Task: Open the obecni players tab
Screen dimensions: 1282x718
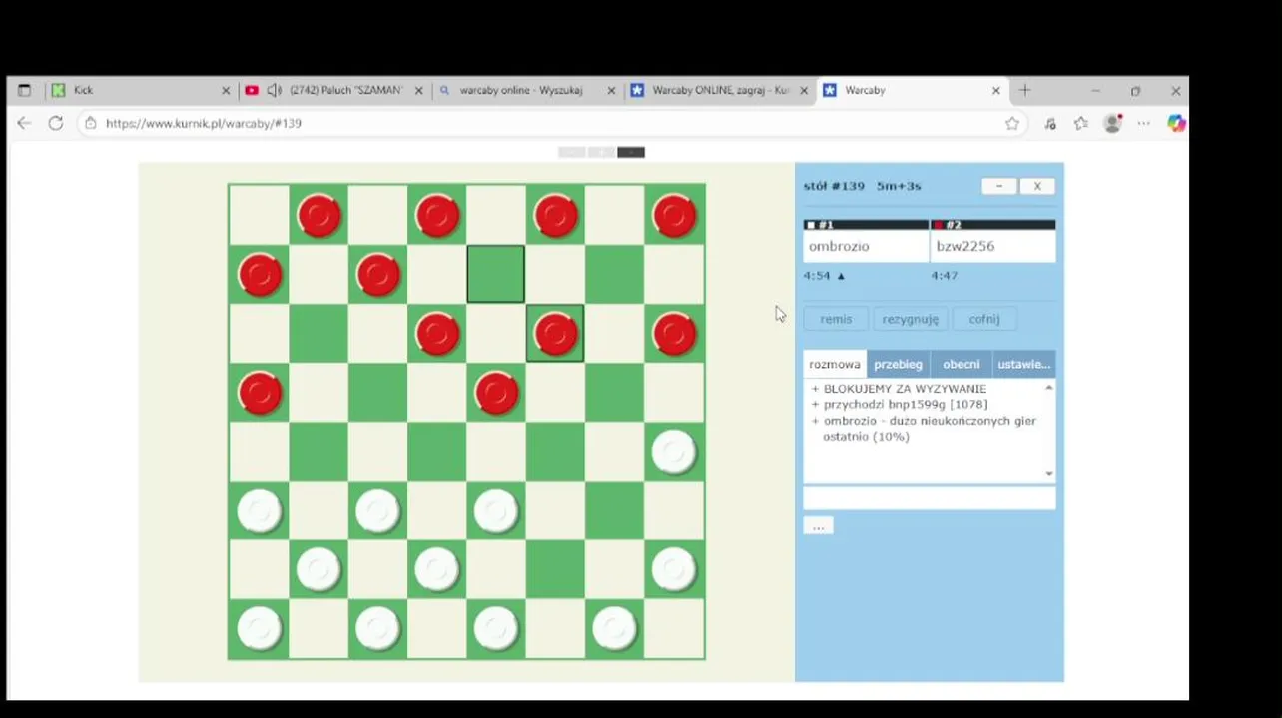Action: point(961,364)
